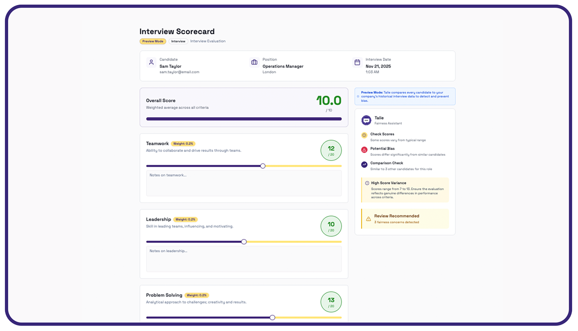Click the Talie chat avatar icon
Screen dimensions: 578x331
point(366,120)
